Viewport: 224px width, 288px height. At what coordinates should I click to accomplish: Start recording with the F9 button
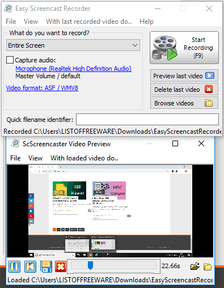pos(184,48)
